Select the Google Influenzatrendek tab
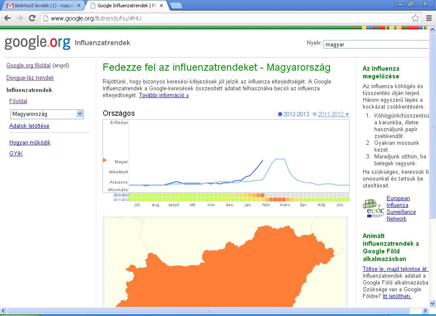Screen dimensions: 436x316 [126, 6]
